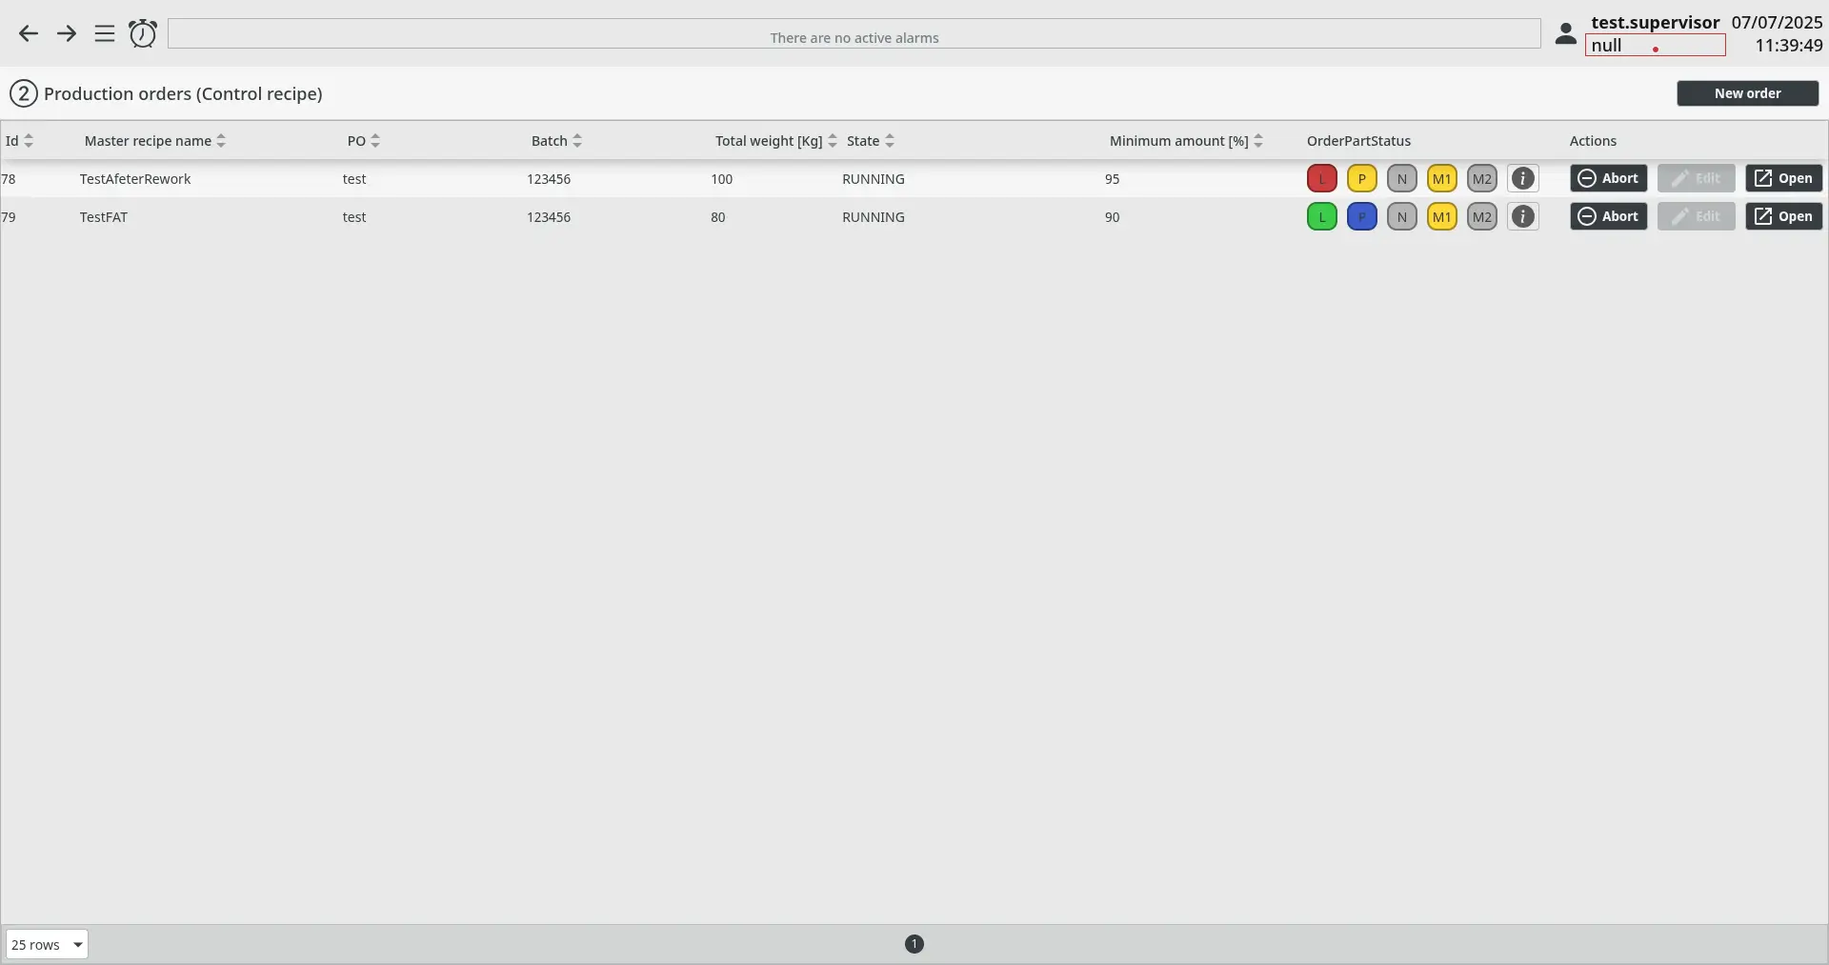Click minimum amount value 95
This screenshot has height=965, width=1829.
click(x=1113, y=179)
